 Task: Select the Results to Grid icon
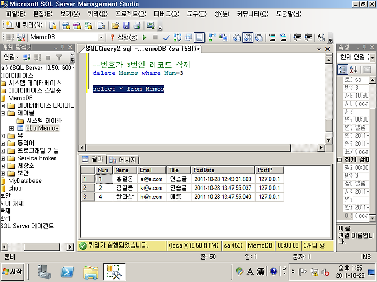point(248,38)
